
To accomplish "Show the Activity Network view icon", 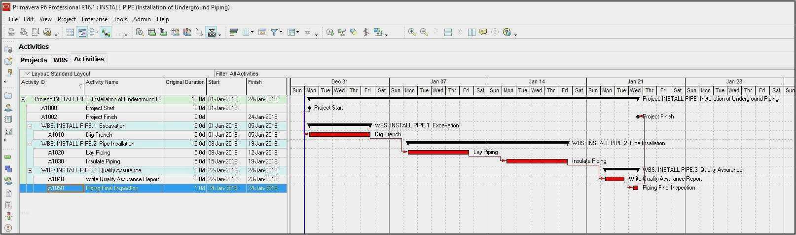I will [93, 32].
